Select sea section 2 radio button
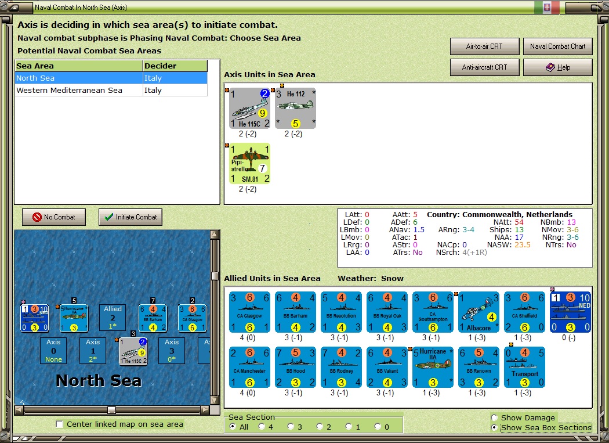Image resolution: width=609 pixels, height=443 pixels. (x=319, y=427)
